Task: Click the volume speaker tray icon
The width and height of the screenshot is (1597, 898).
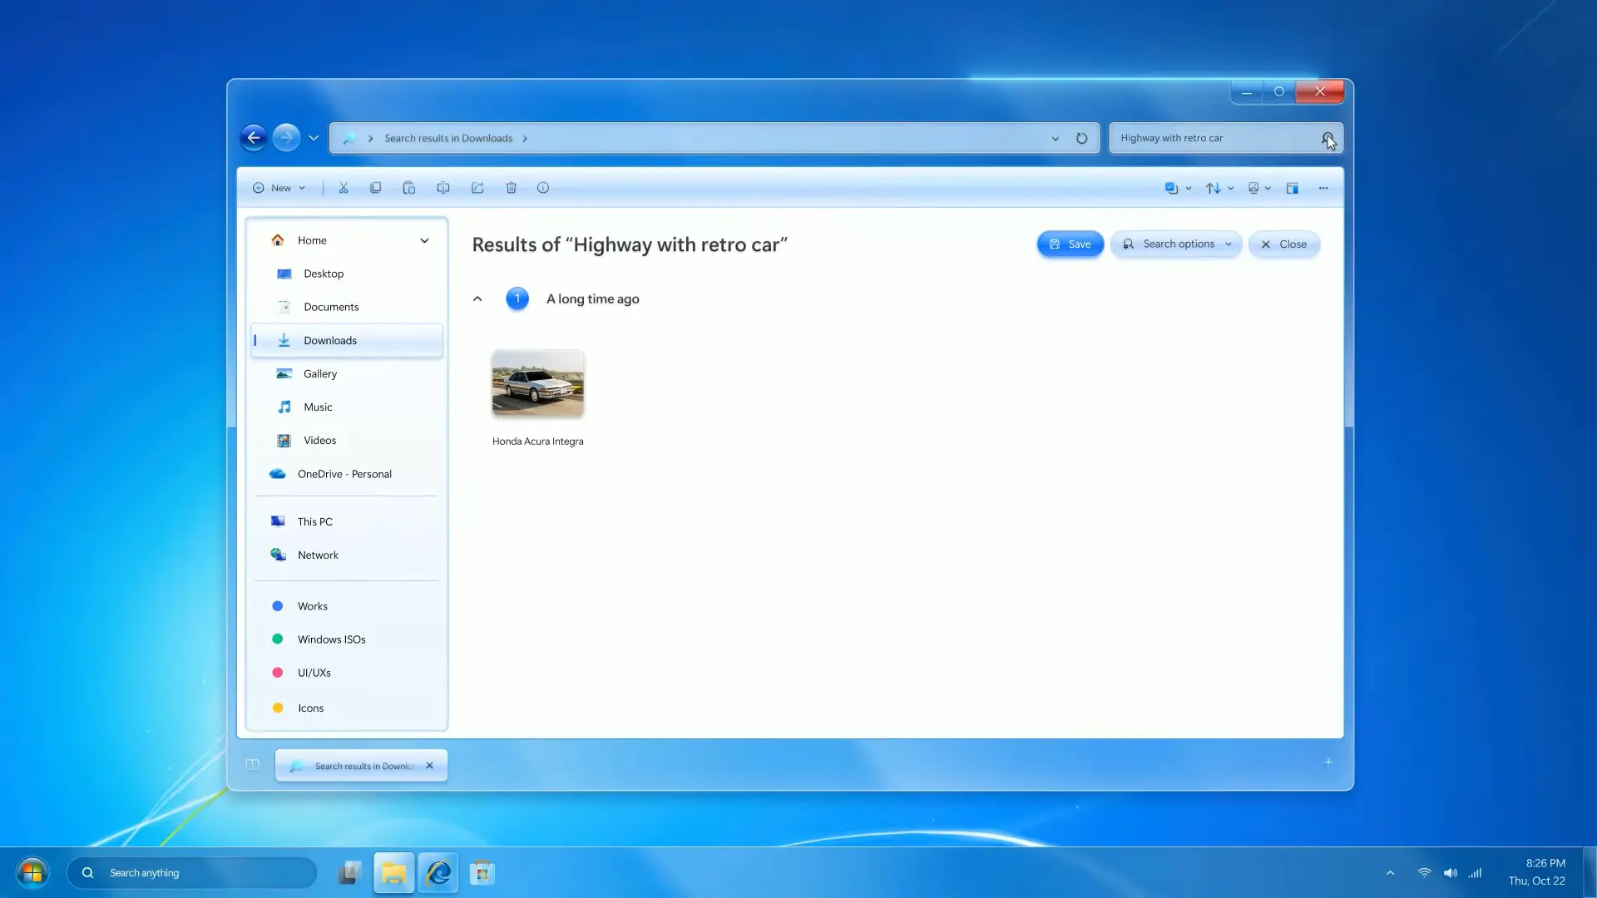Action: coord(1451,873)
